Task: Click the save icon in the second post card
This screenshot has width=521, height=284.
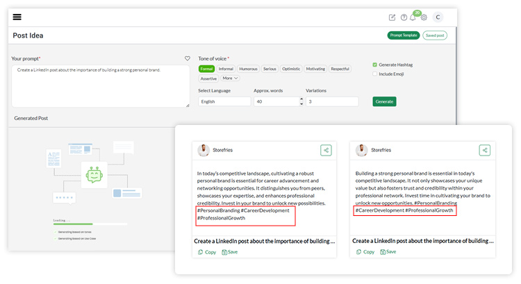Action: click(x=383, y=252)
